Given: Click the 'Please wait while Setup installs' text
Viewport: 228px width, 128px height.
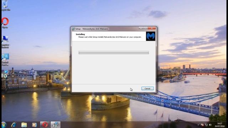Looking at the screenshot, I should 110,37.
